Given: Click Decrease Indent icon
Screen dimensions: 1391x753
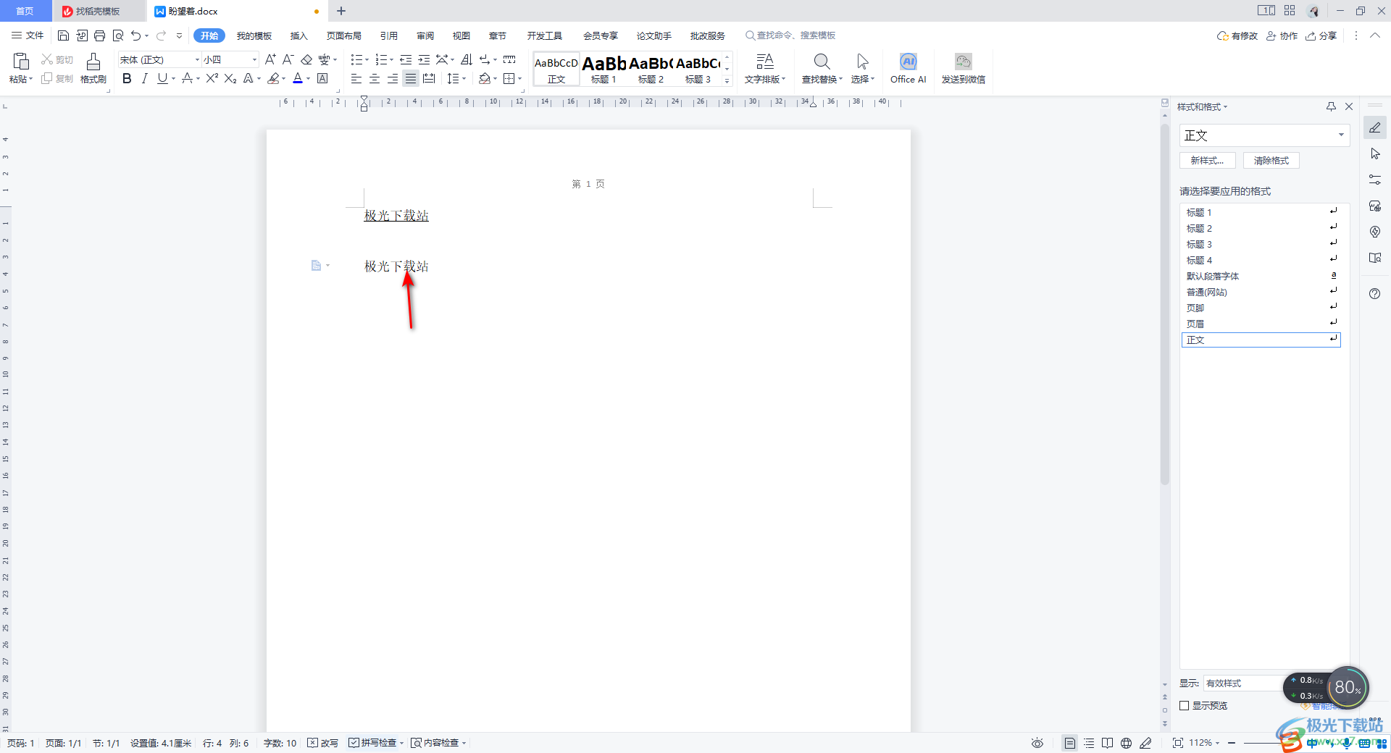Looking at the screenshot, I should (x=406, y=59).
